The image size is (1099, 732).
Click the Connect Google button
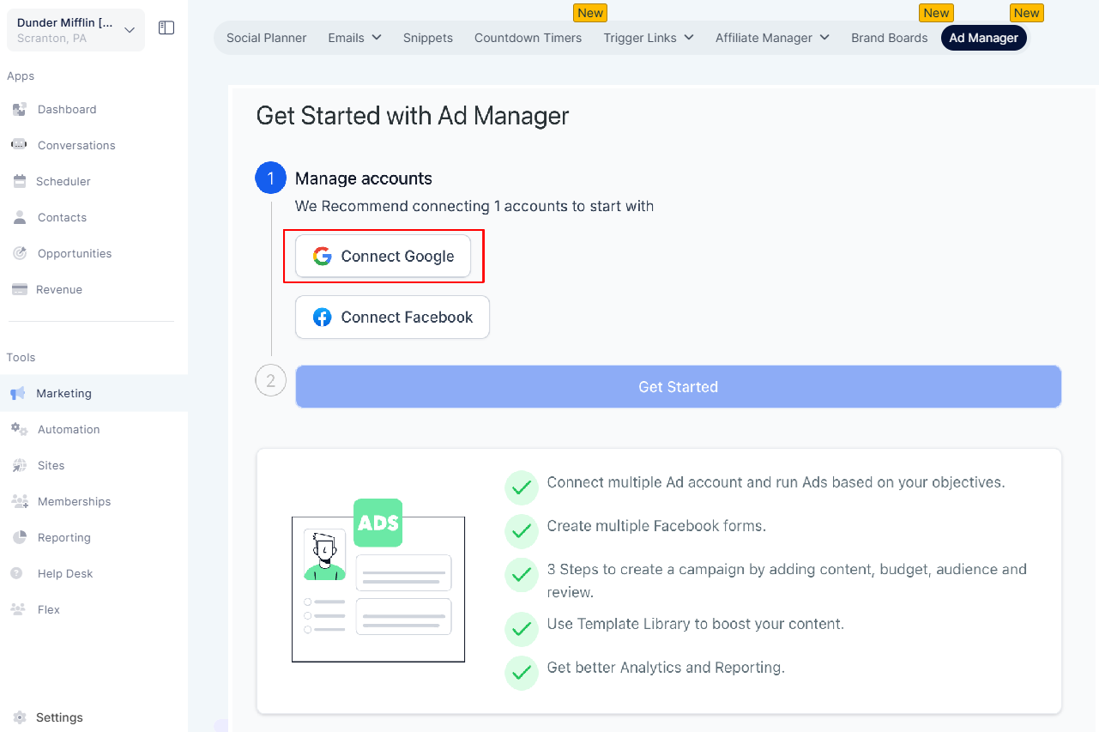tap(383, 256)
